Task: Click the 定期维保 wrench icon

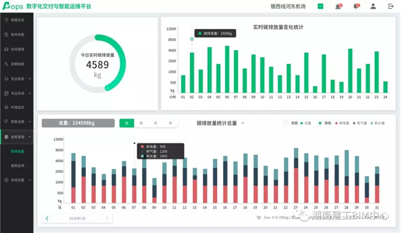Action: (x=6, y=64)
